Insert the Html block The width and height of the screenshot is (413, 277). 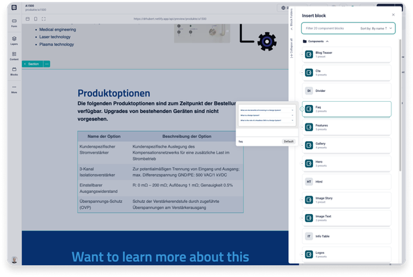click(347, 182)
